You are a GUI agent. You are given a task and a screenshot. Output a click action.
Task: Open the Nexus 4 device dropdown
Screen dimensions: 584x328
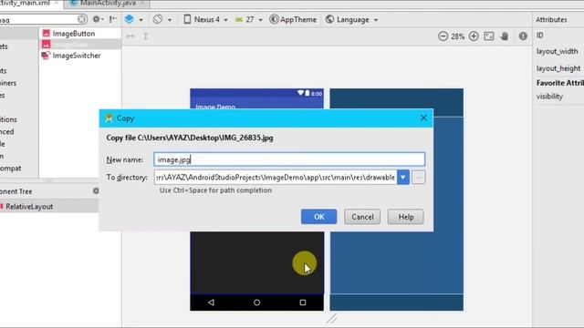coord(205,19)
